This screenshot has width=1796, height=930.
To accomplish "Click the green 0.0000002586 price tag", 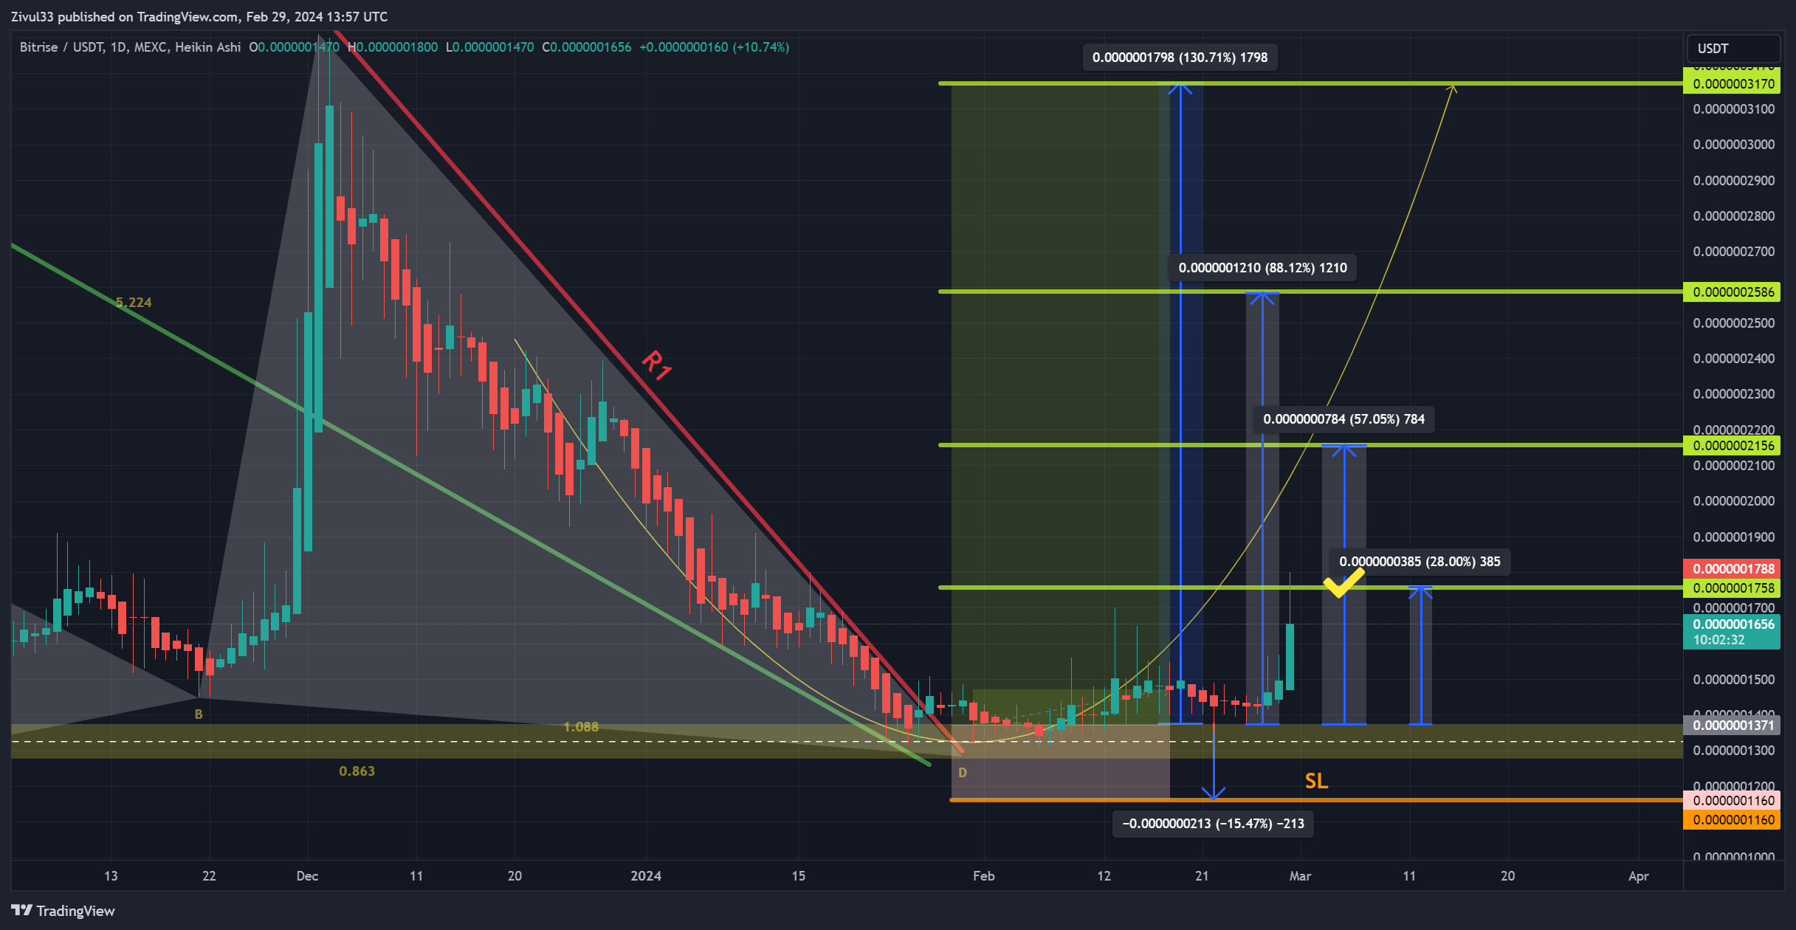I will 1732,292.
